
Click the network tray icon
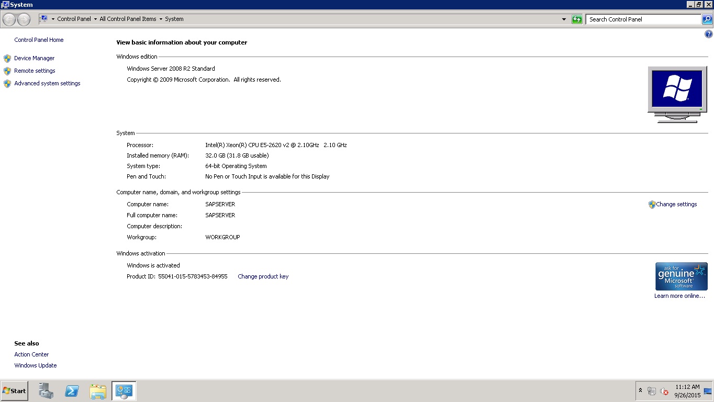(652, 391)
